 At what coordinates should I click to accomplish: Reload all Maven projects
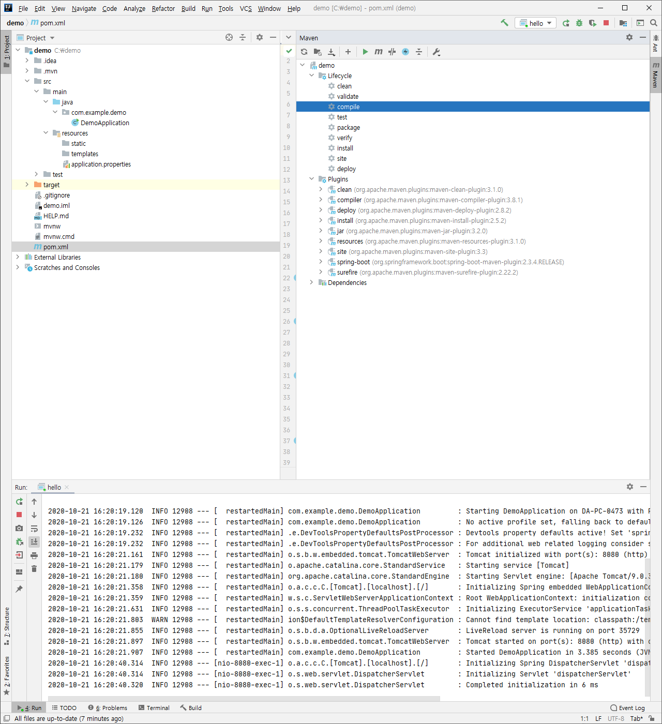[x=304, y=52]
